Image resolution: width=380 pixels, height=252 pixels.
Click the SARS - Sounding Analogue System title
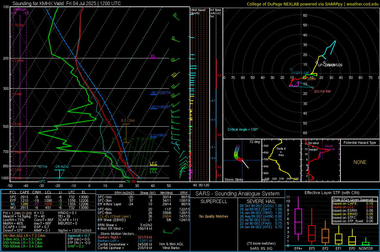tap(237, 194)
